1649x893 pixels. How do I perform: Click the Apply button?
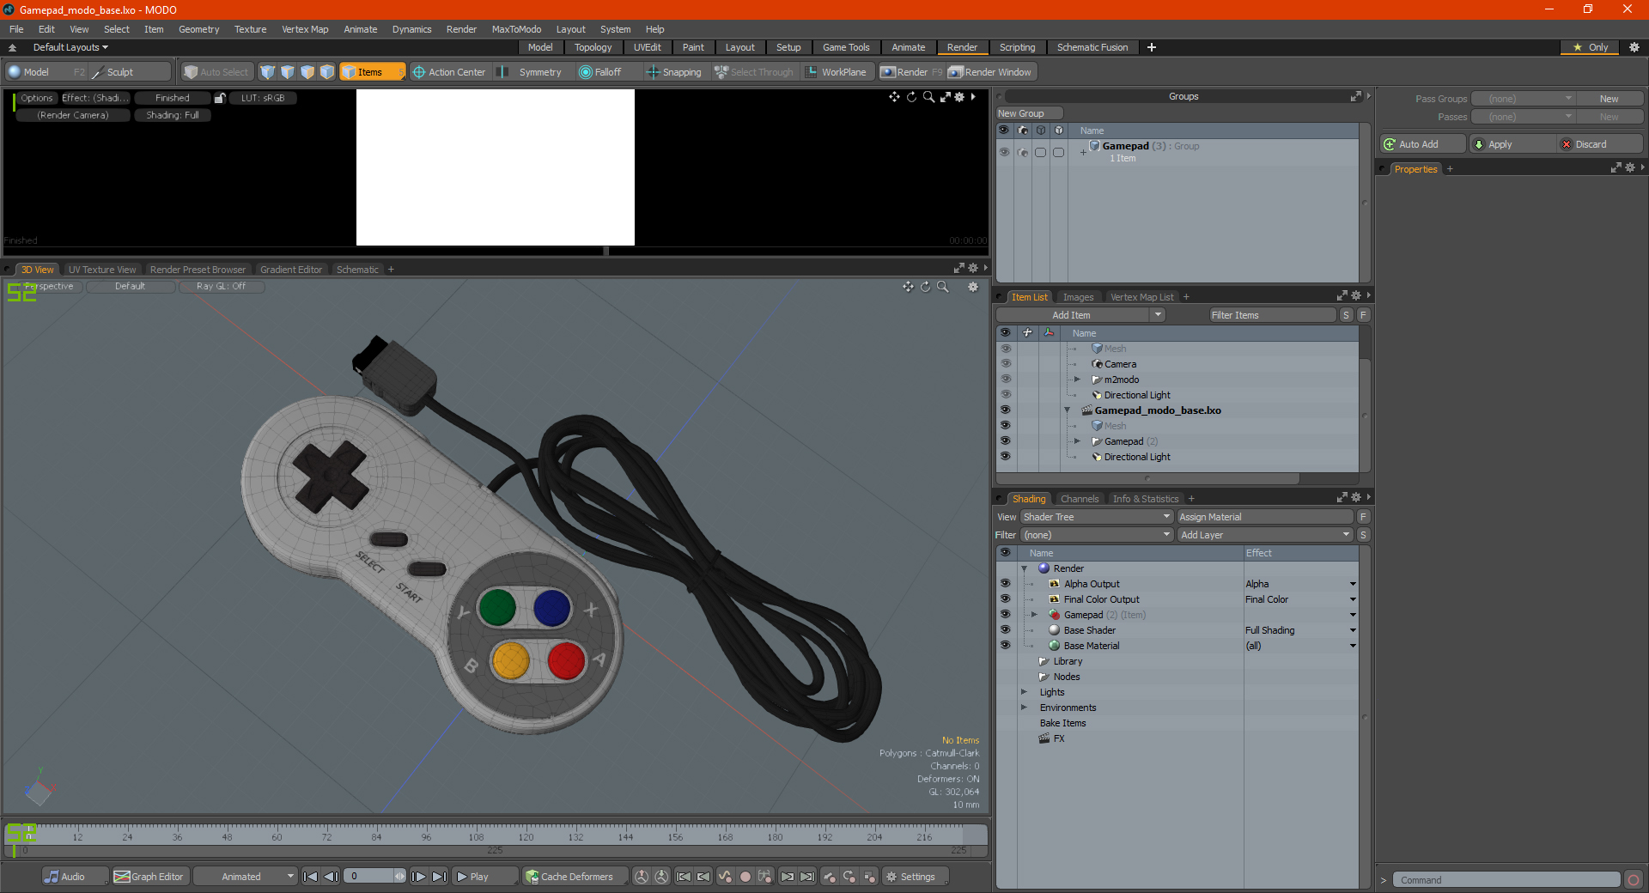(x=1512, y=144)
